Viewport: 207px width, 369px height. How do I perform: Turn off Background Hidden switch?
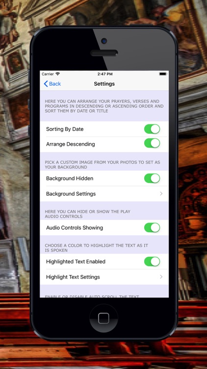pos(152,179)
